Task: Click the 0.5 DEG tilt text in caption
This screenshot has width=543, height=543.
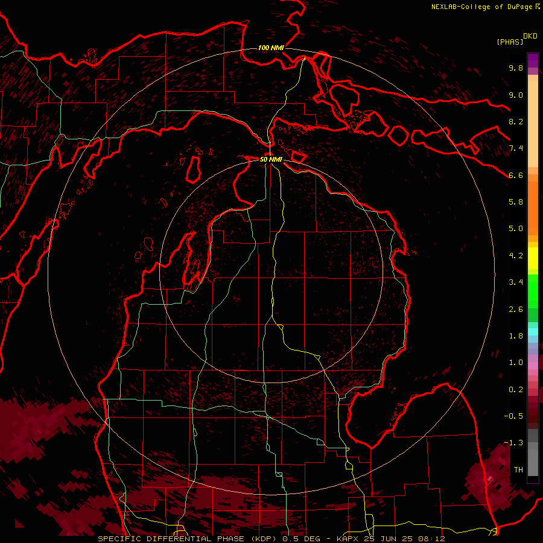Action: pos(301,539)
